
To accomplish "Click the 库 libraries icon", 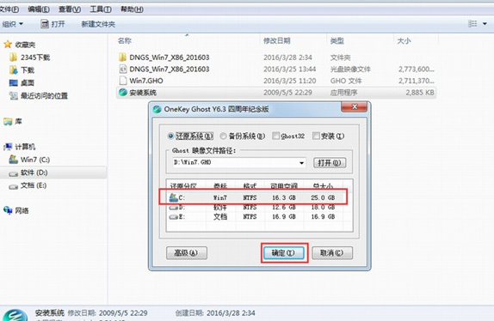I will (x=8, y=121).
